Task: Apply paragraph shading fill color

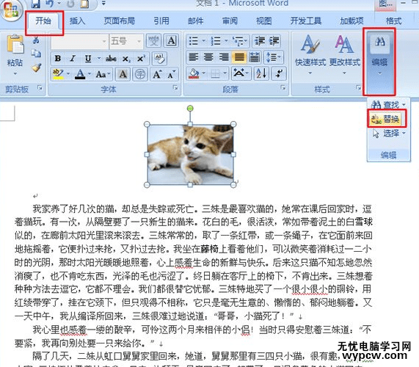Action: (194, 73)
